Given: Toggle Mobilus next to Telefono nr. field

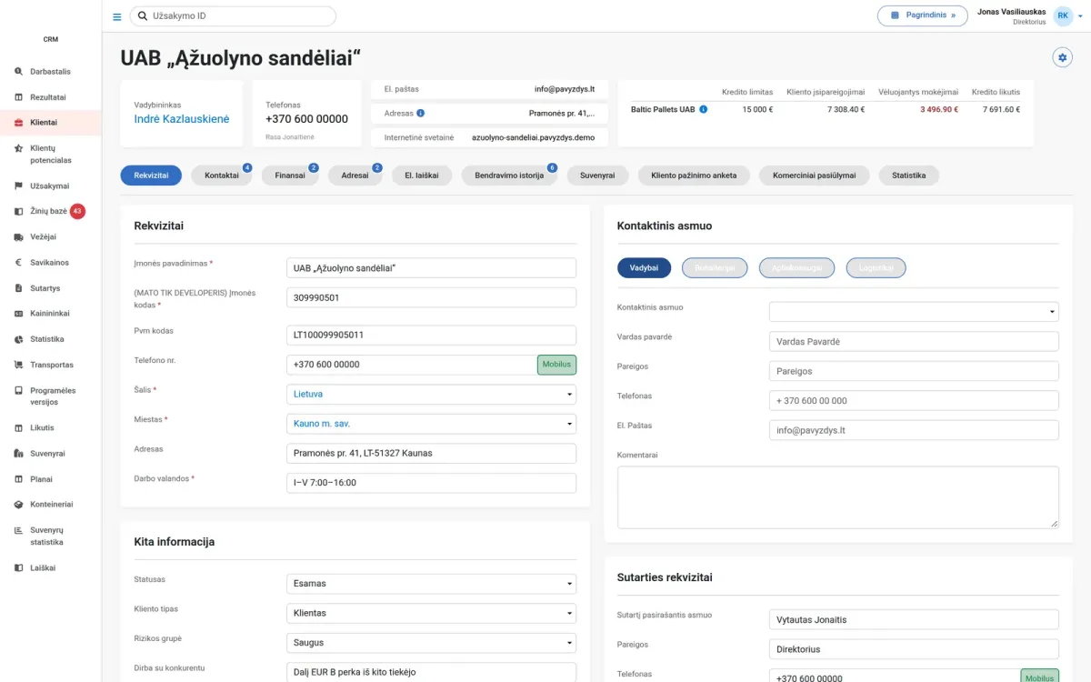Looking at the screenshot, I should [x=556, y=365].
